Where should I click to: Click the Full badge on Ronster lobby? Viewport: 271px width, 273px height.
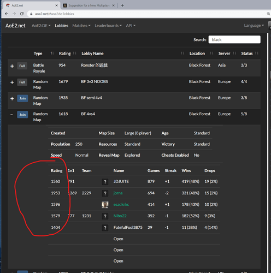(22, 66)
